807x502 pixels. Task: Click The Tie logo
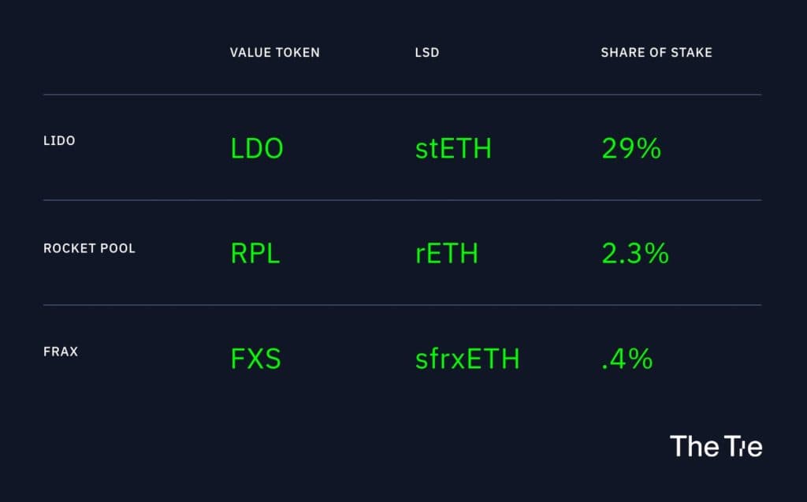pos(716,446)
